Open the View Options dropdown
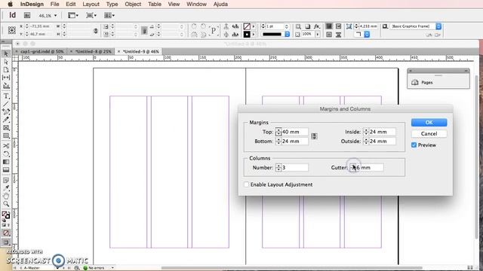This screenshot has width=483, height=271. (73, 15)
